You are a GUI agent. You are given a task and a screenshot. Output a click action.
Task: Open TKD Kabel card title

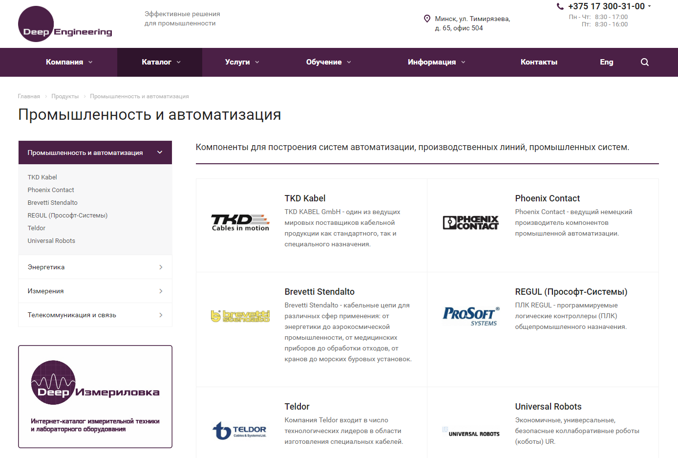tap(305, 198)
